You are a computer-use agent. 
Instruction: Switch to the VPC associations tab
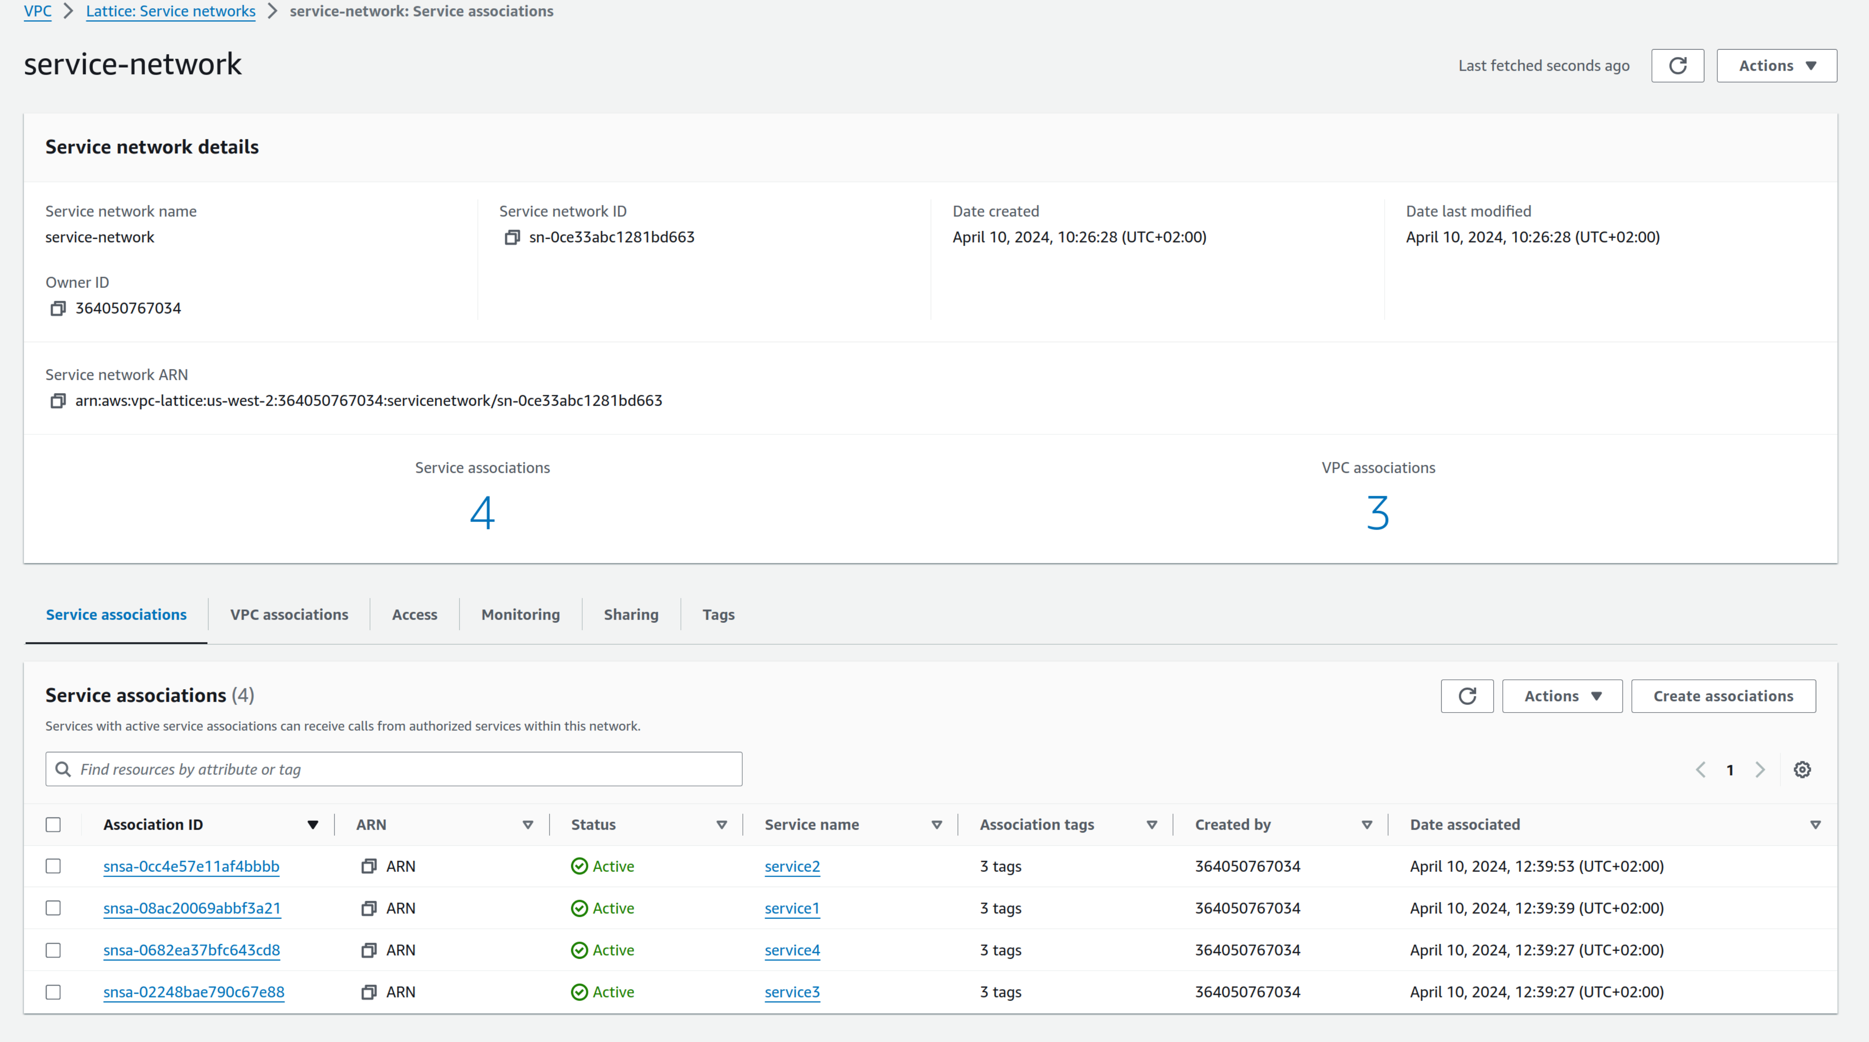pyautogui.click(x=289, y=615)
